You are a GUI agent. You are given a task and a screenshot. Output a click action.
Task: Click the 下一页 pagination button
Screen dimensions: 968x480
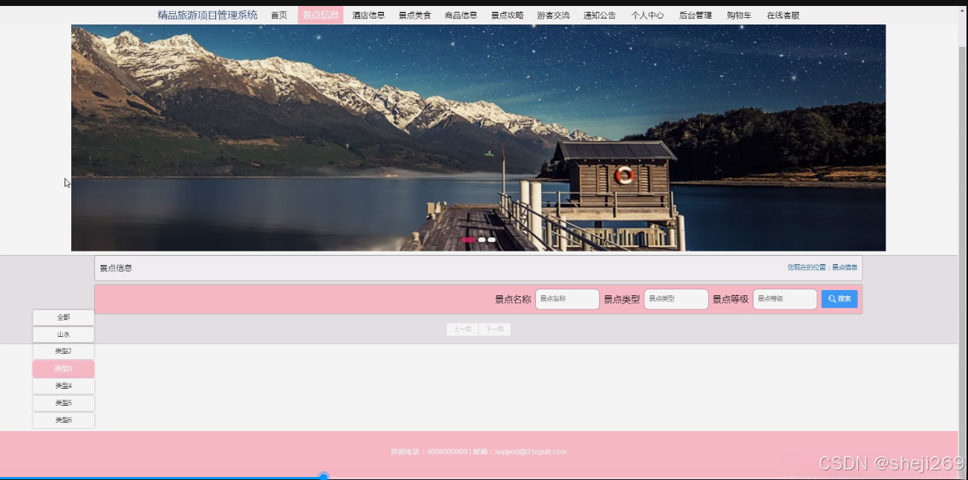495,329
